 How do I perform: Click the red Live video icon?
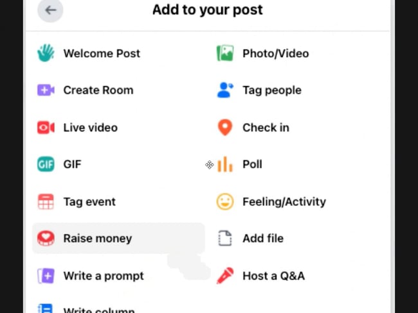click(46, 128)
